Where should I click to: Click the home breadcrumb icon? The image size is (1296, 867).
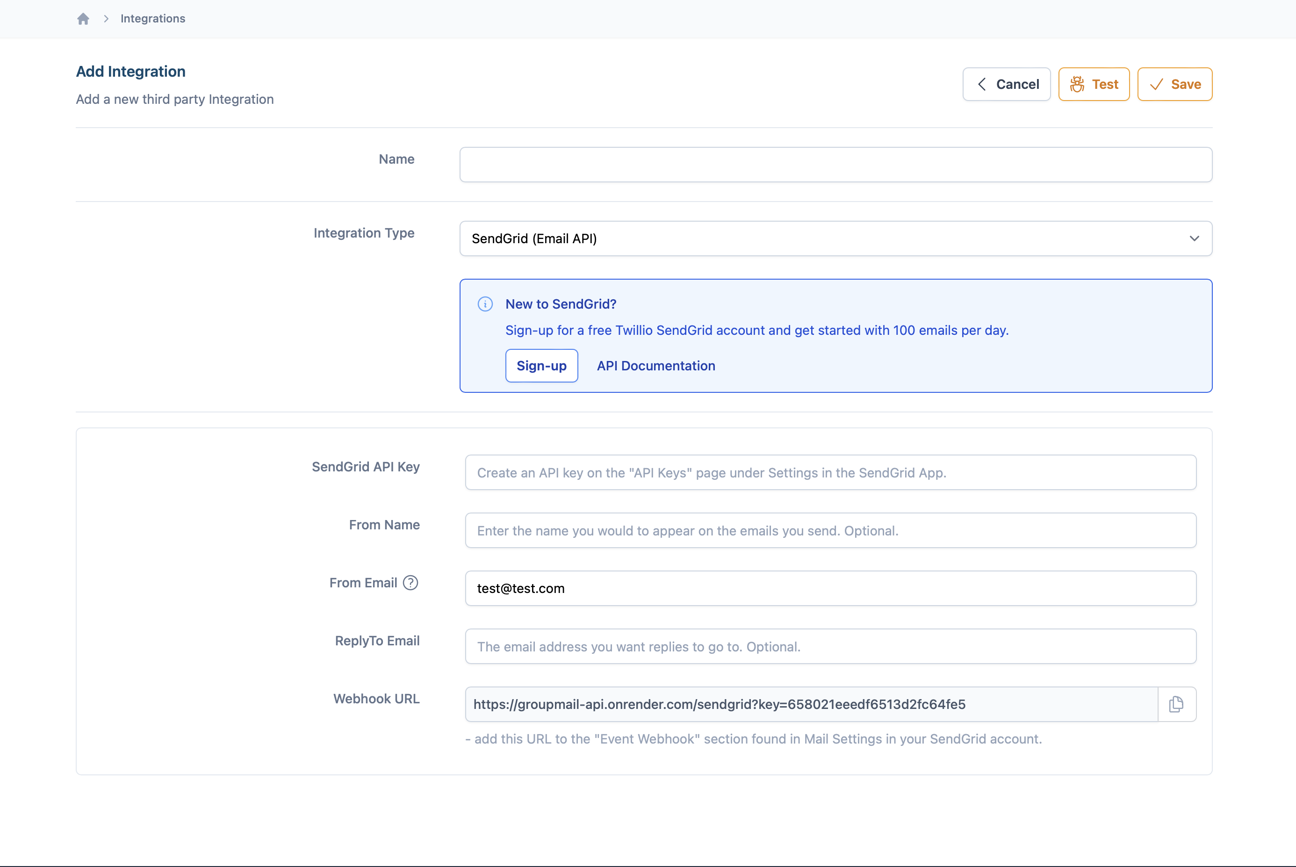point(83,19)
